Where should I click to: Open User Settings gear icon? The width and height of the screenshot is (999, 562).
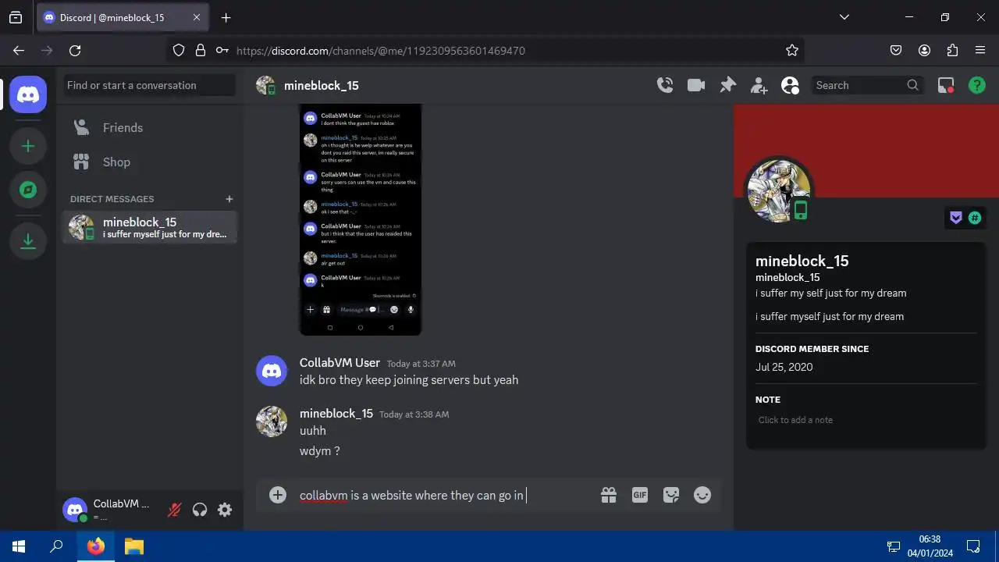[x=225, y=510]
